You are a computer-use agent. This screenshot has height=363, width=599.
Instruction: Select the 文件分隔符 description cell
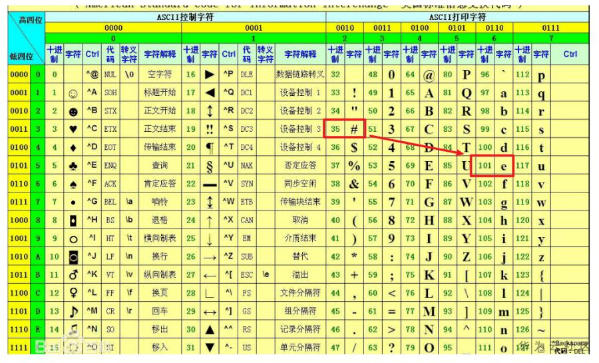pos(300,293)
